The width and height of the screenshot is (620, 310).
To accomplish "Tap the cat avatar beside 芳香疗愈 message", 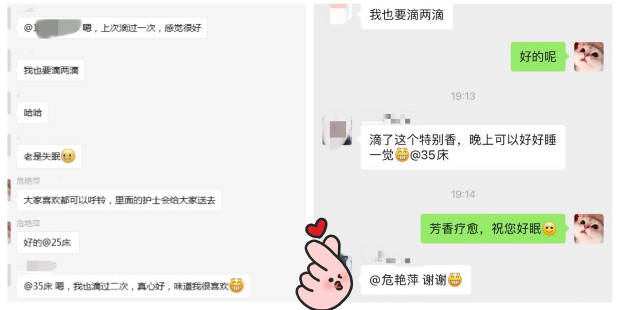I will click(x=588, y=228).
